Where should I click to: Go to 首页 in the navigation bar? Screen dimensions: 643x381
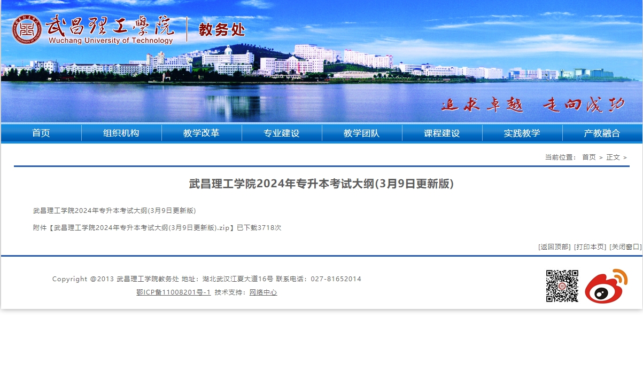(41, 133)
